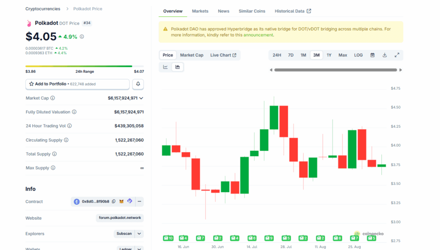Click the warning triangle in notice banner
440x250 pixels.
click(165, 29)
